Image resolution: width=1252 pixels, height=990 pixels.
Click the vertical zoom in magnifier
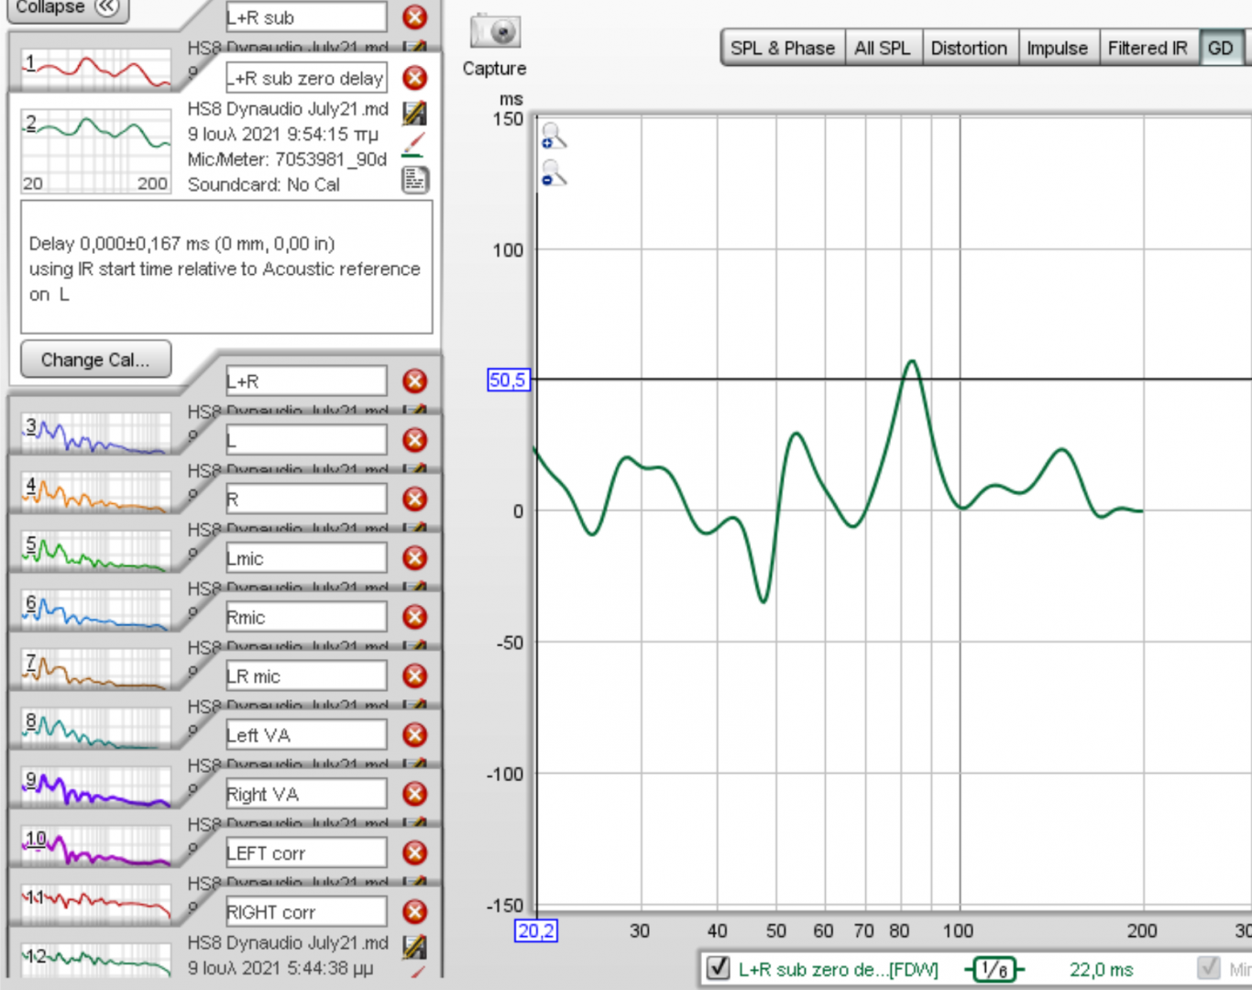click(x=553, y=137)
